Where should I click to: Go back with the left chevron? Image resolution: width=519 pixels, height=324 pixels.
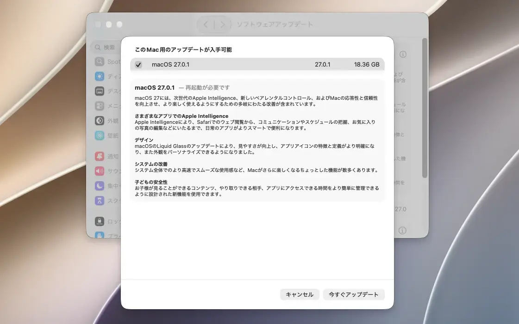206,24
